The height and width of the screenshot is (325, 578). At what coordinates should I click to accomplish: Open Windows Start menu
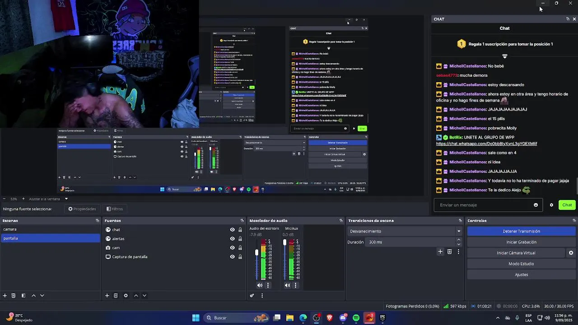[x=196, y=318]
